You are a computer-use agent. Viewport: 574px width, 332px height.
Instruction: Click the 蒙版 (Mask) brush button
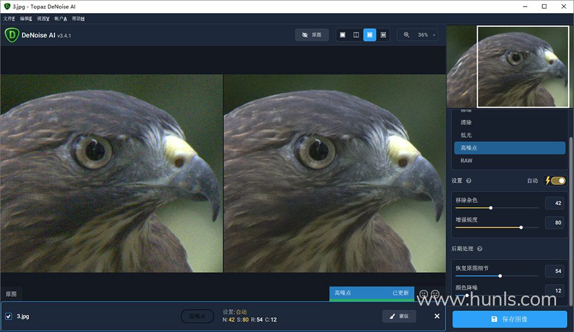399,316
